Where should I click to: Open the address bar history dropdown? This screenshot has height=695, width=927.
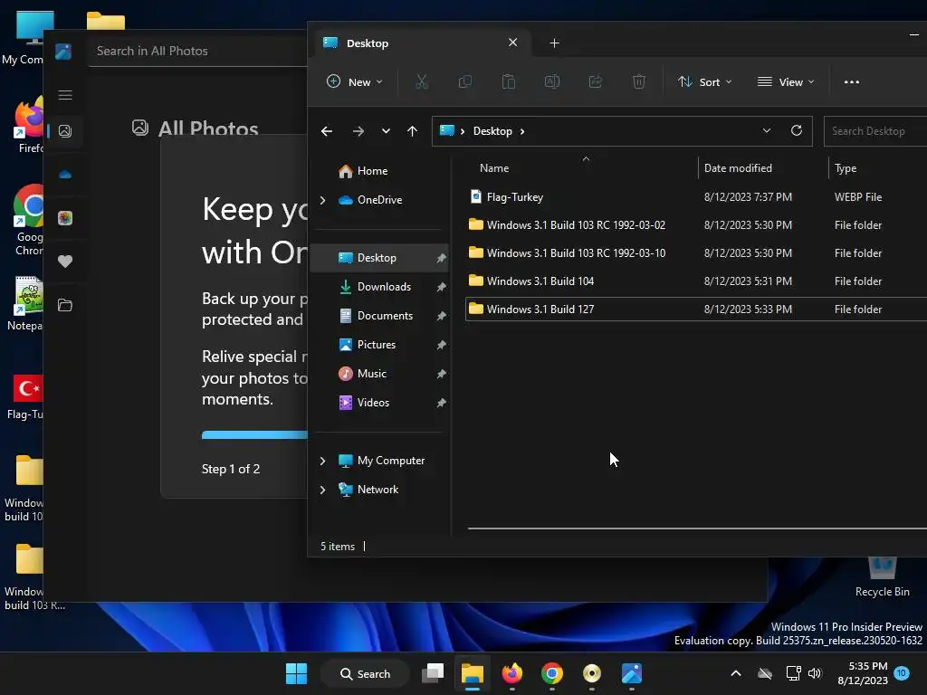pos(766,130)
